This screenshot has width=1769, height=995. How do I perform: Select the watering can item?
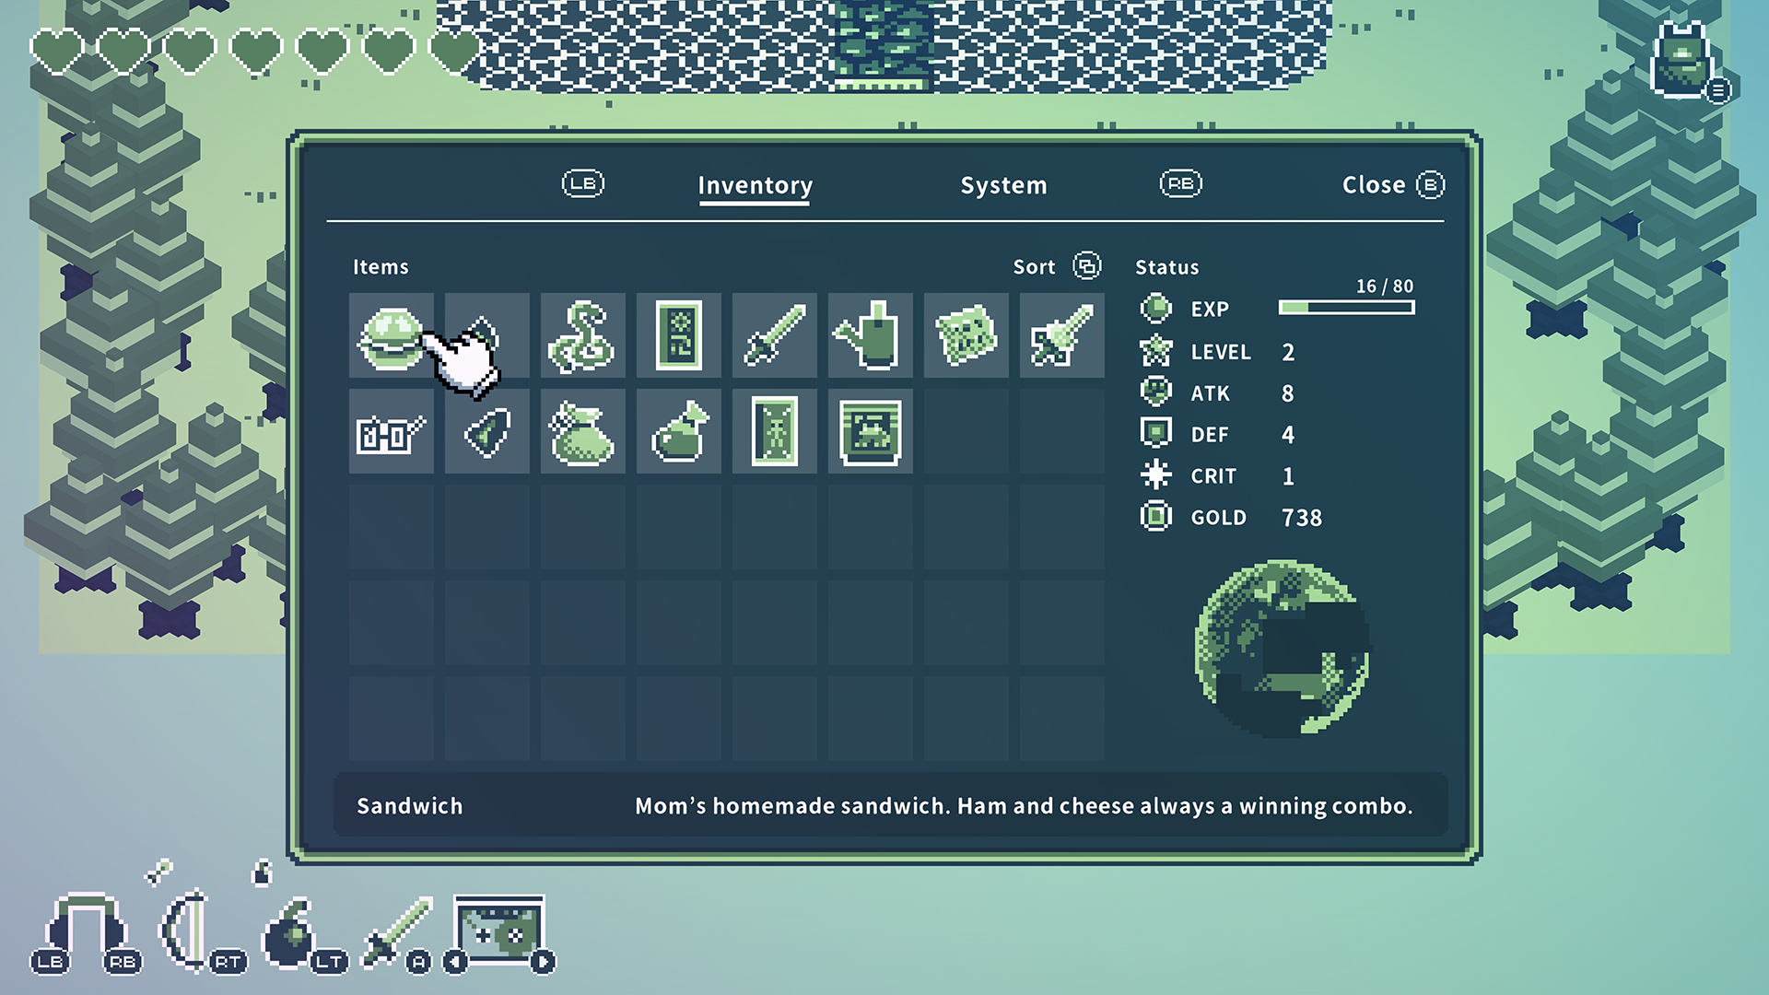coord(870,336)
